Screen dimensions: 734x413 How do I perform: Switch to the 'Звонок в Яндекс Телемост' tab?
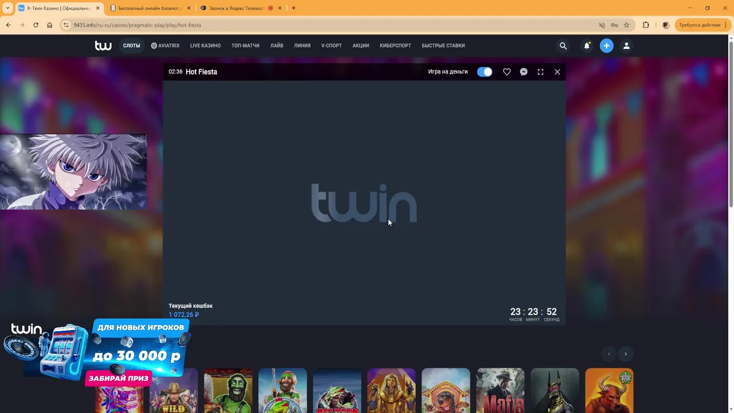coord(236,8)
